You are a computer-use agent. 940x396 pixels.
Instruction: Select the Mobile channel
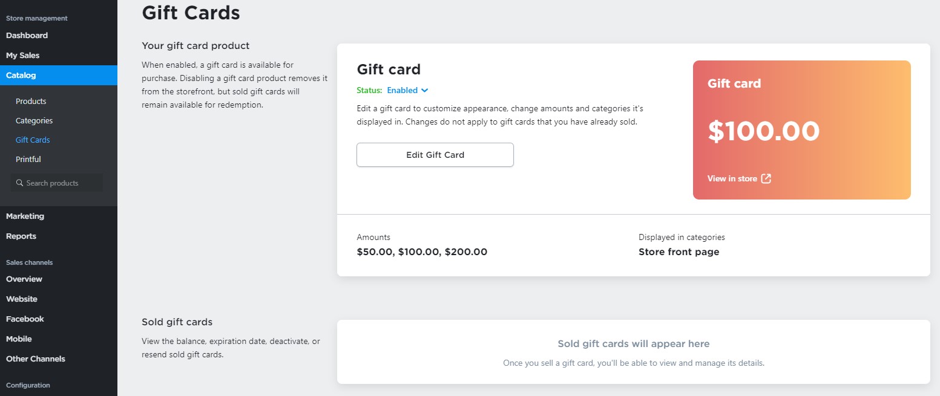point(19,339)
